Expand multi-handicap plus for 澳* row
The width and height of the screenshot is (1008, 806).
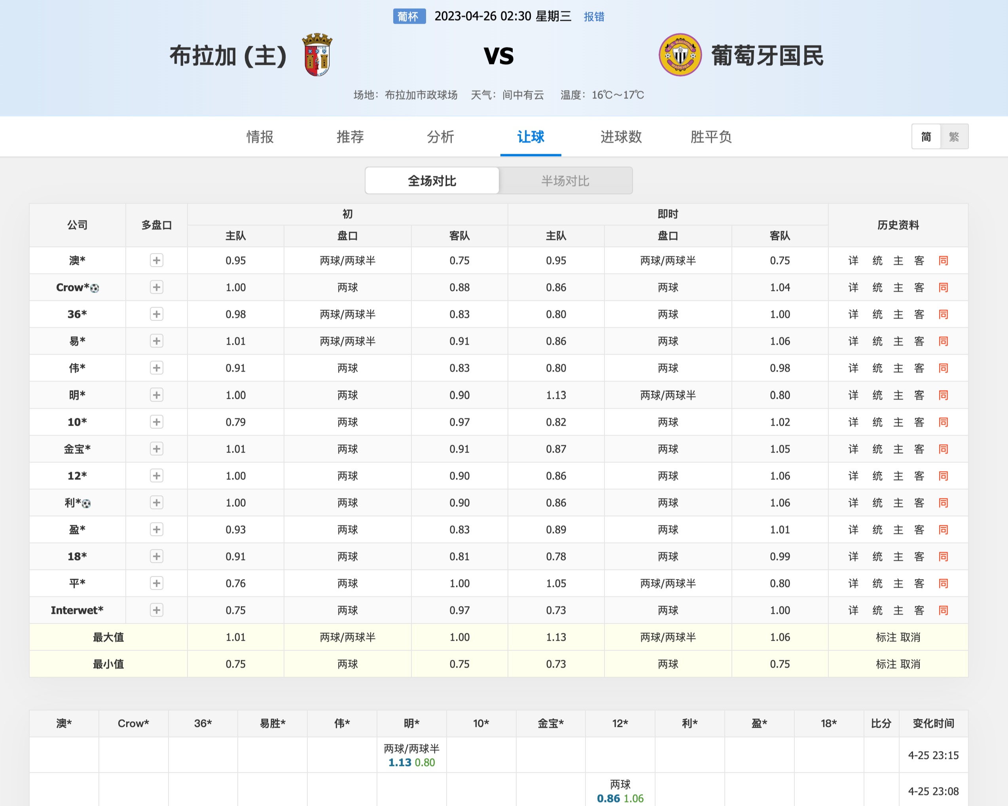[157, 260]
